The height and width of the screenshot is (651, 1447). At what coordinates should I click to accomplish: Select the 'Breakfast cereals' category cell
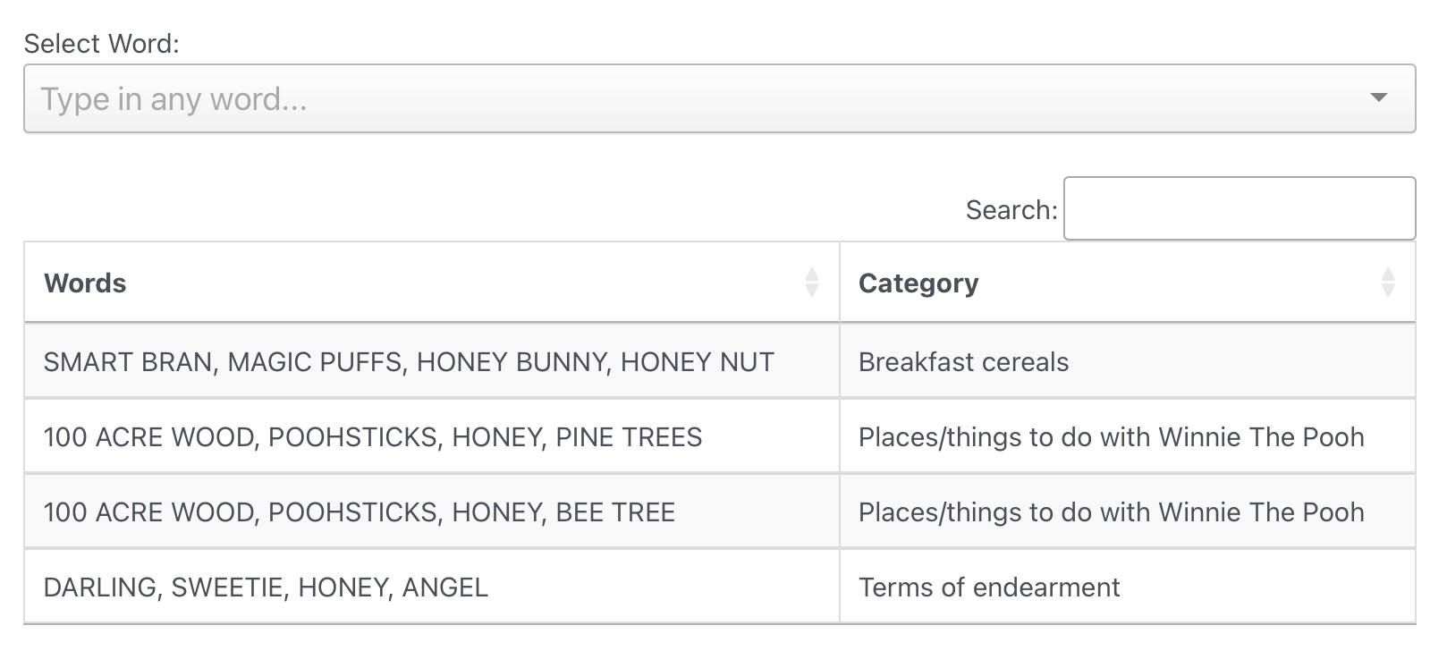(963, 362)
